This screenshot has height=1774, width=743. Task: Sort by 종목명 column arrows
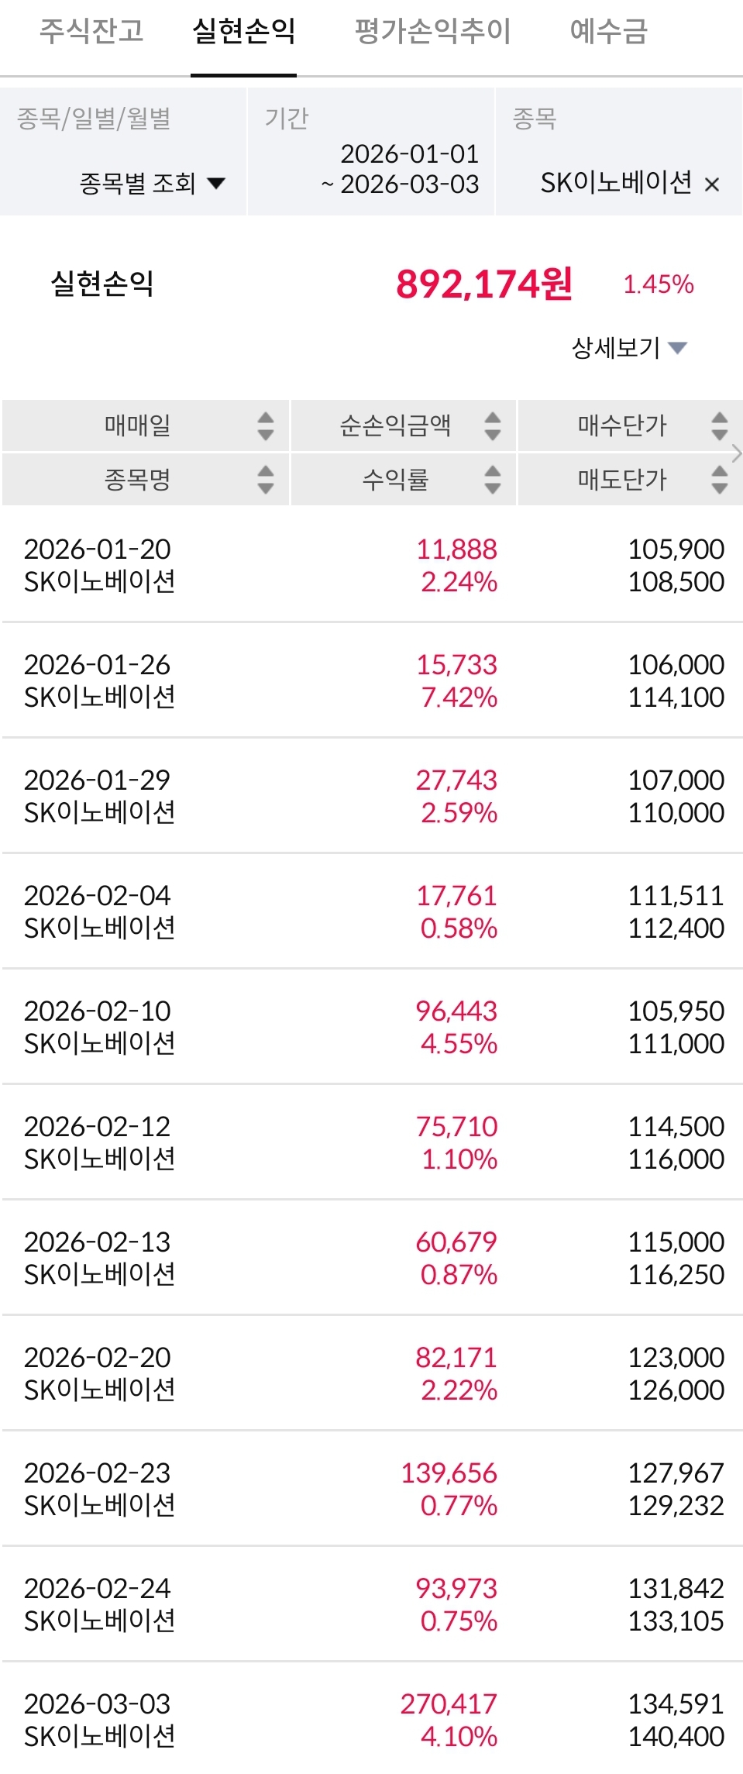coord(265,479)
